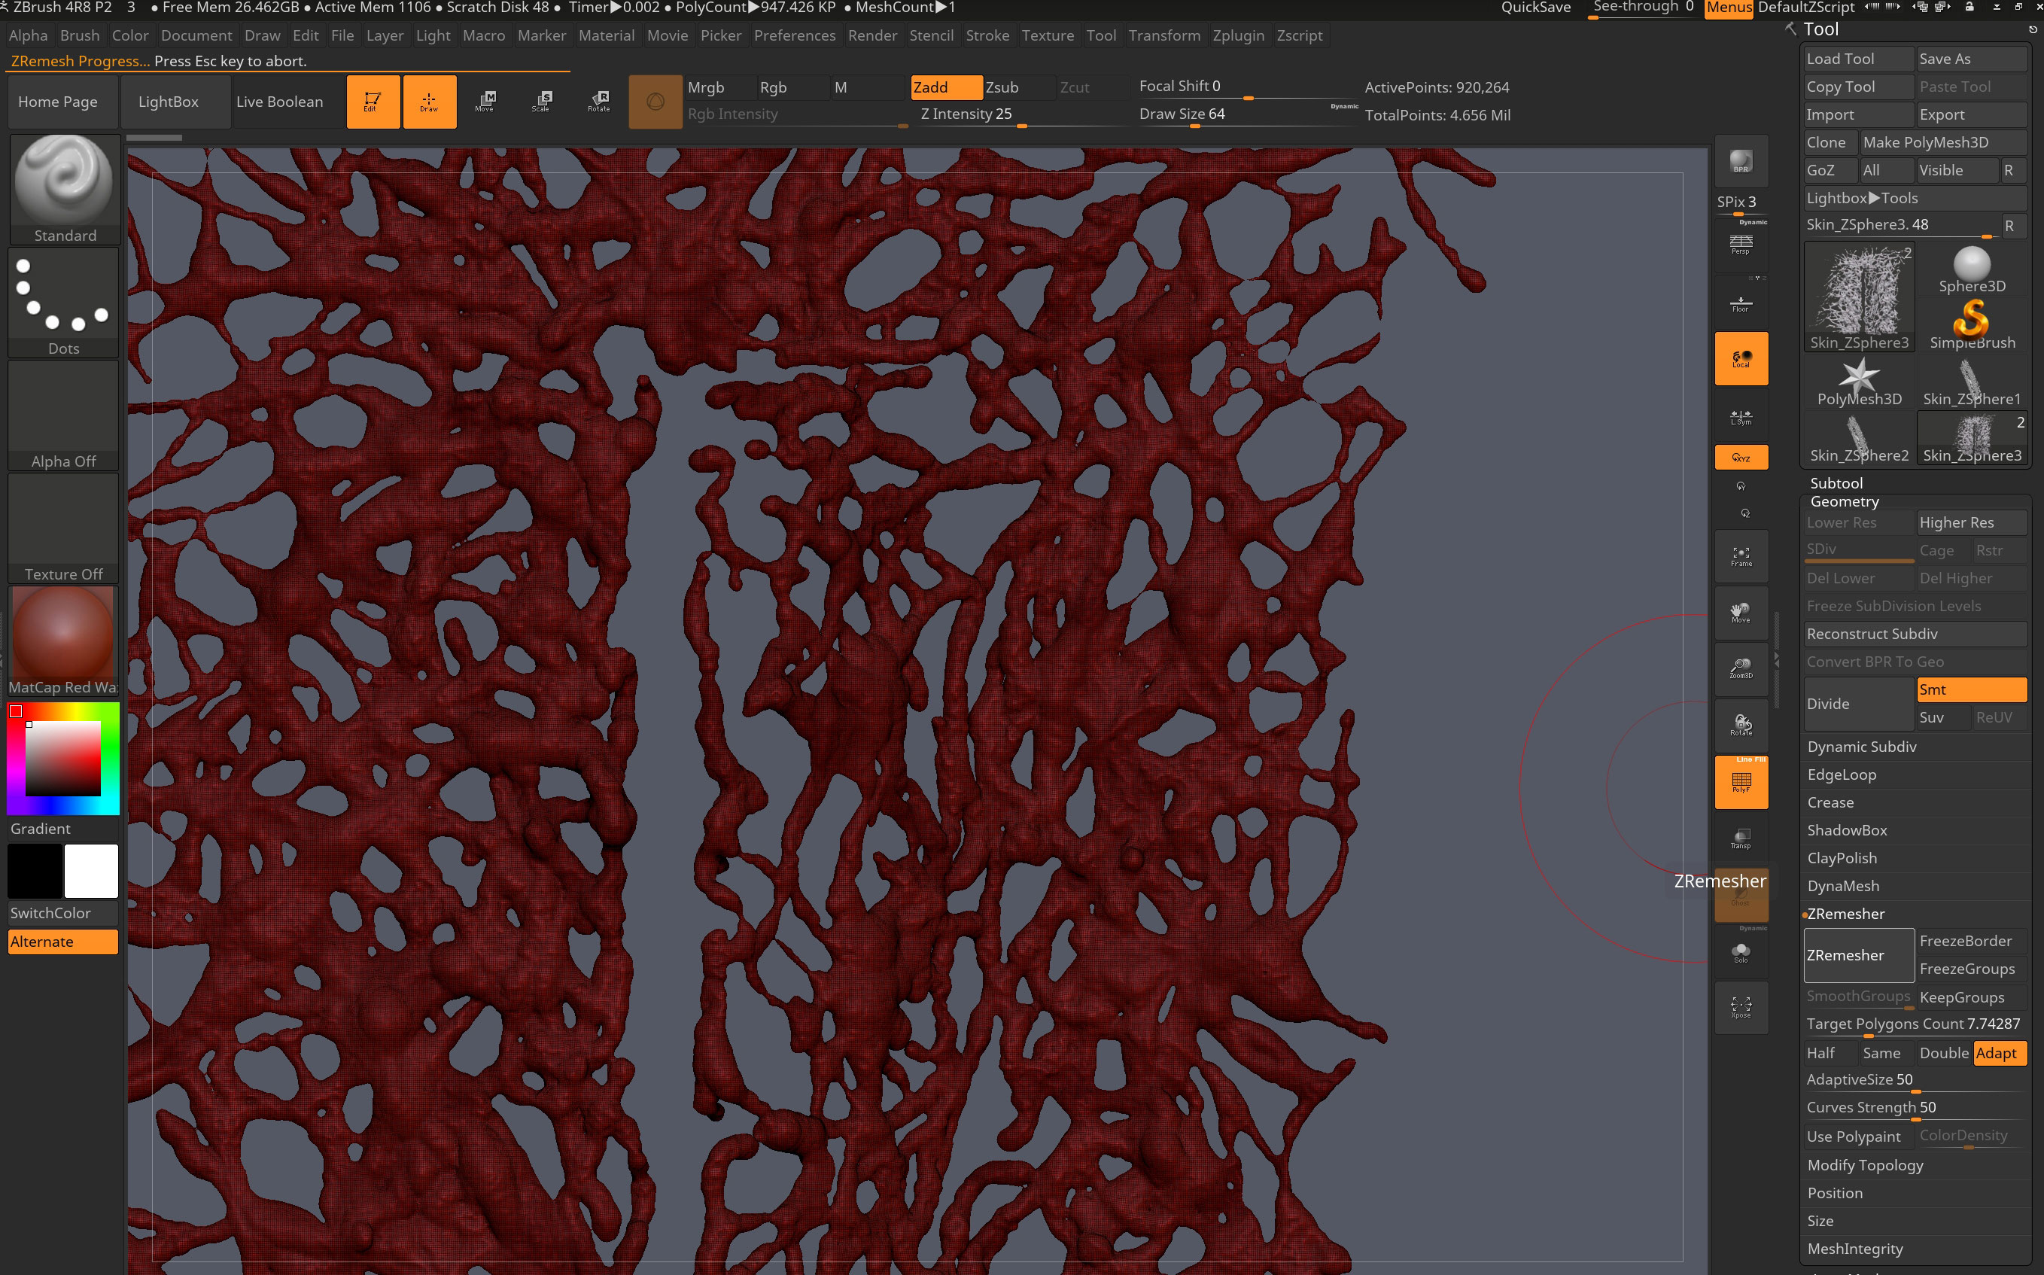This screenshot has height=1275, width=2044.
Task: Toggle the Local symmetry icon
Action: click(x=1741, y=359)
